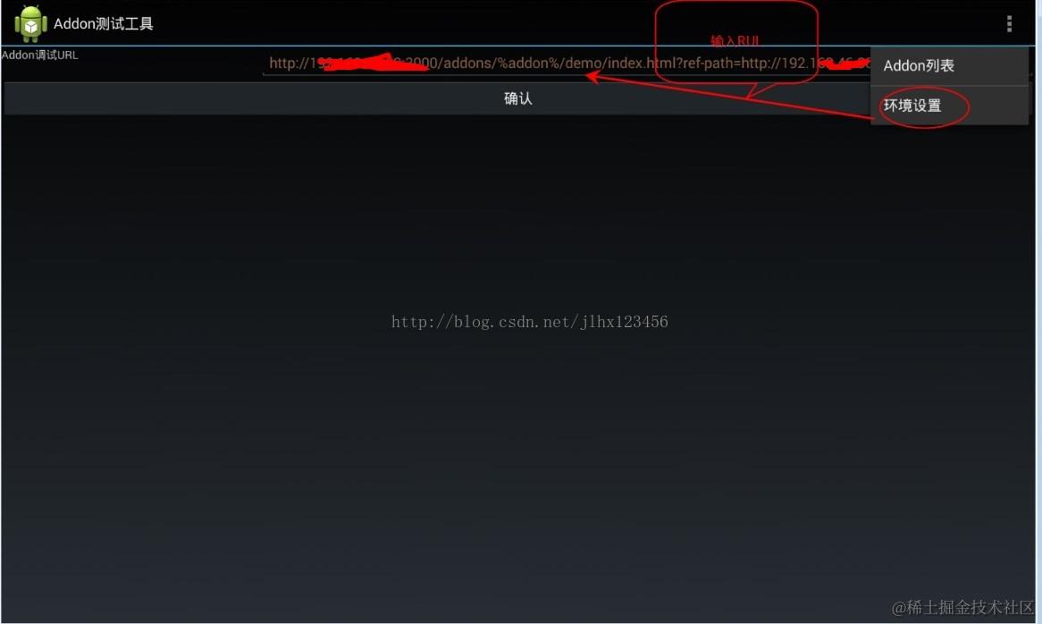Click the 稀土掘金技术社区 watermark

pos(963,607)
